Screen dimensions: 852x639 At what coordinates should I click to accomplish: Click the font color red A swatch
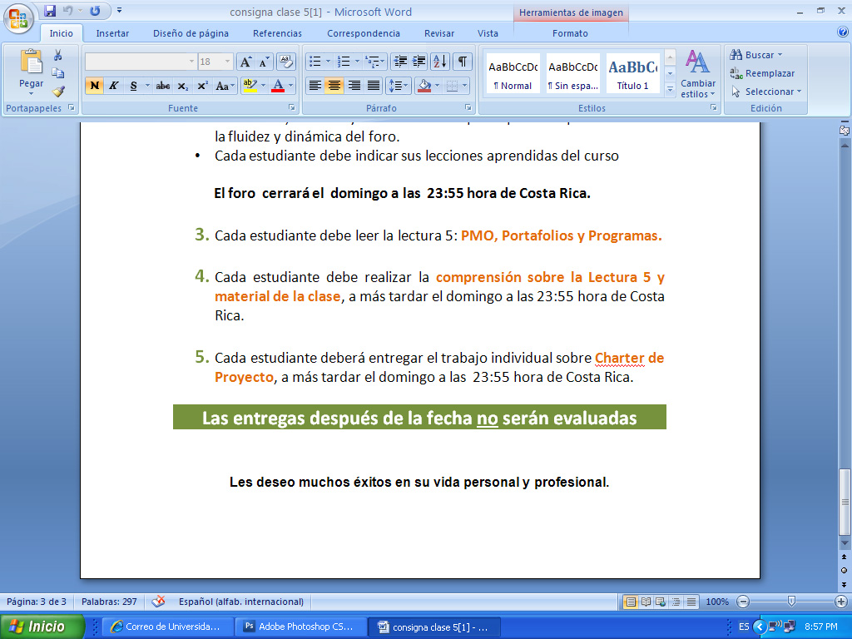(278, 86)
